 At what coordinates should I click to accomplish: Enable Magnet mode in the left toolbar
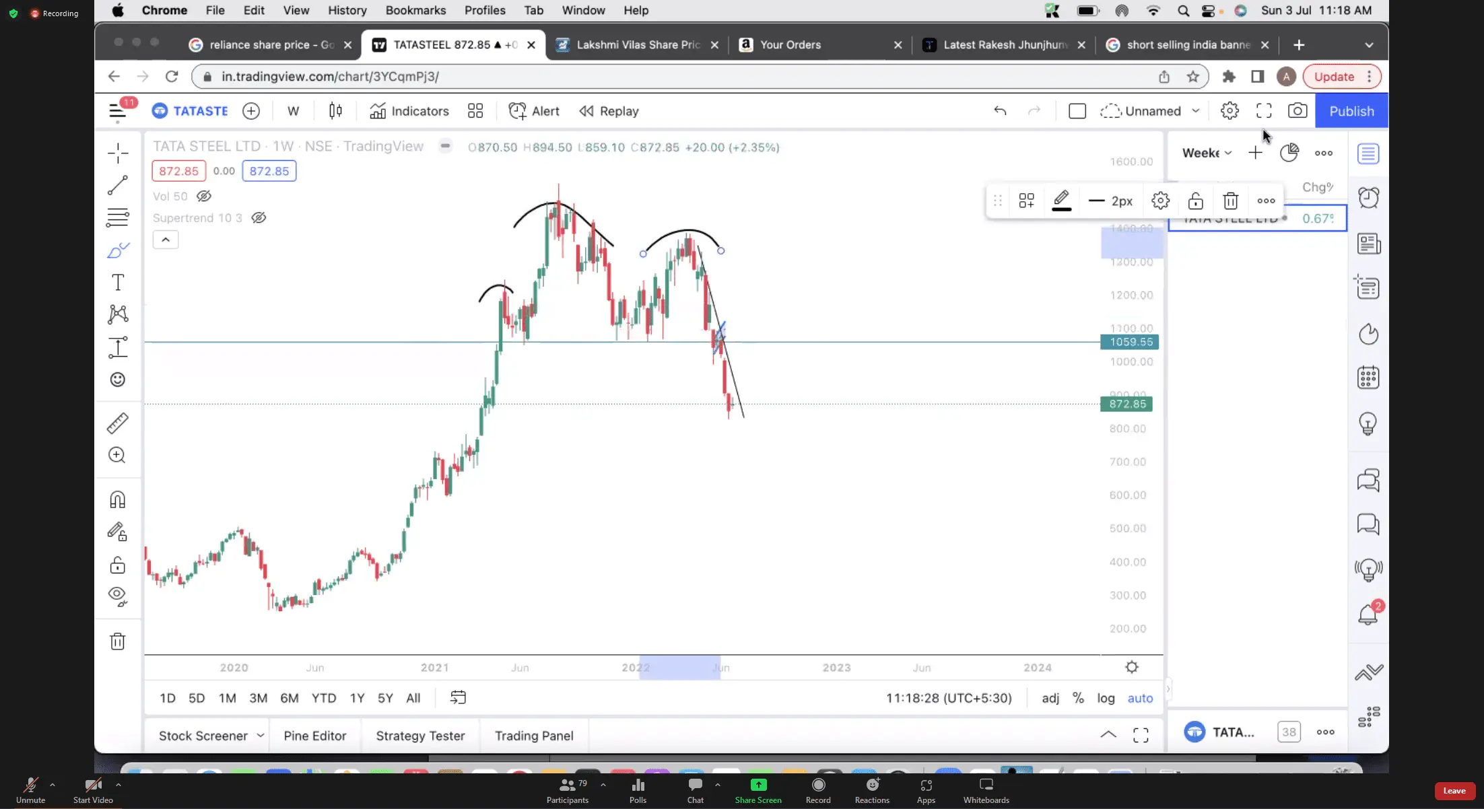click(x=118, y=499)
